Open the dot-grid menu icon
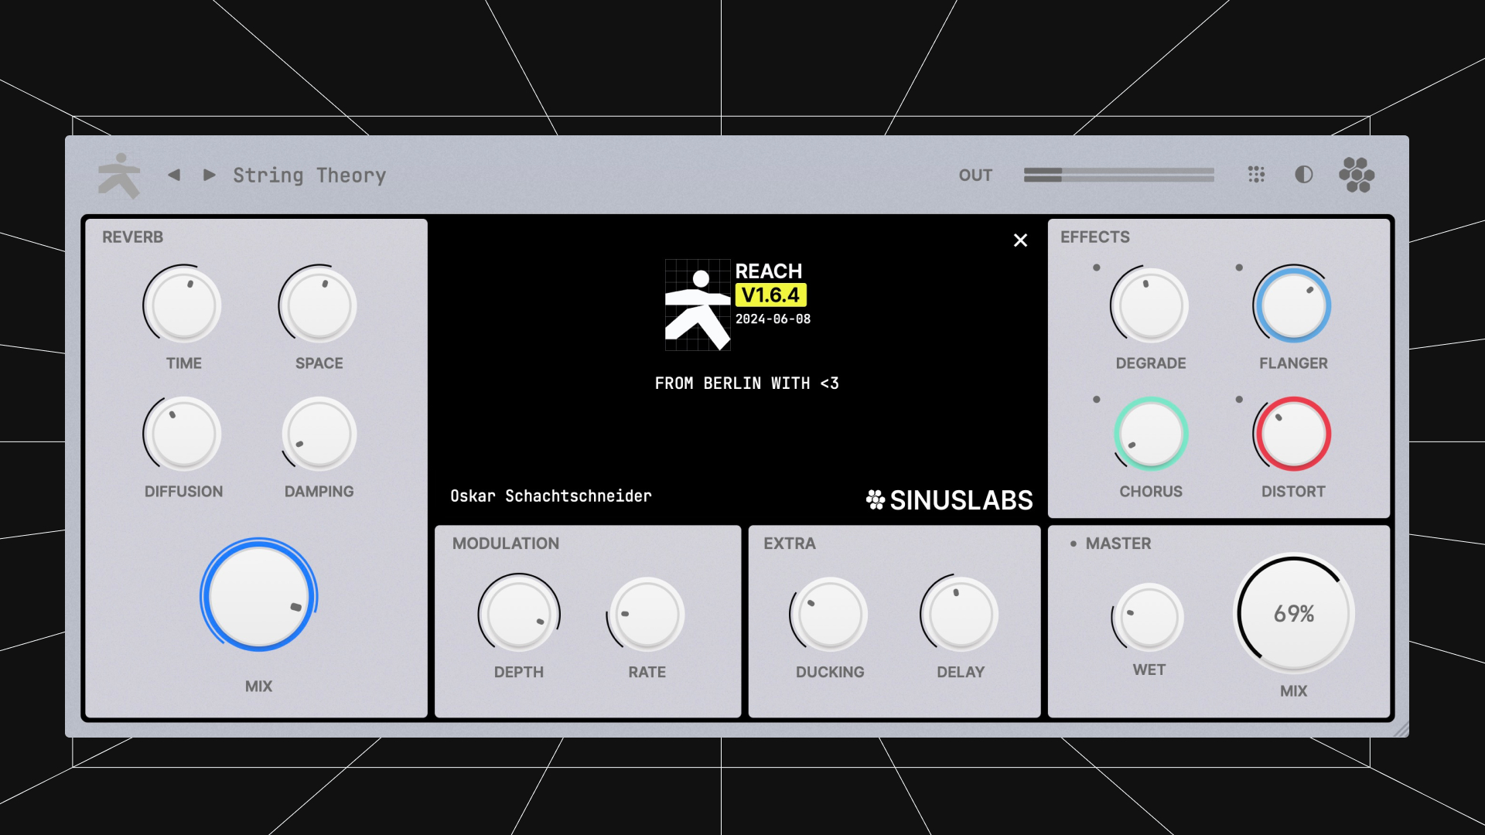Image resolution: width=1485 pixels, height=835 pixels. tap(1256, 175)
